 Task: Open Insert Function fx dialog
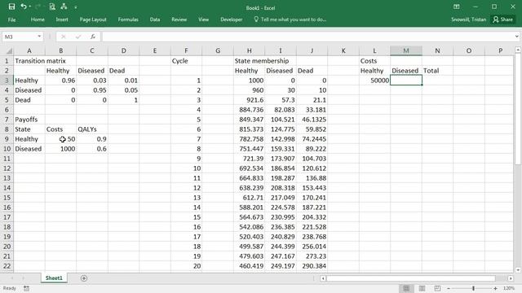click(x=92, y=37)
